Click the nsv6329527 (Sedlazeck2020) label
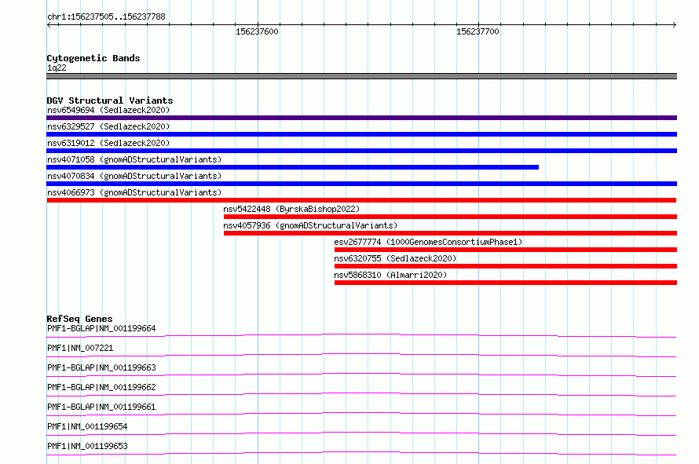The width and height of the screenshot is (699, 464). (108, 126)
